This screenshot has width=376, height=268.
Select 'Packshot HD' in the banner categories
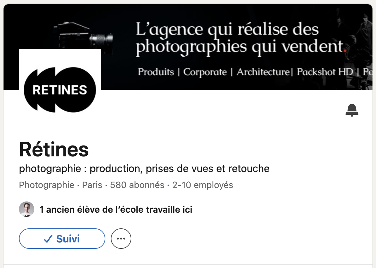coord(325,72)
